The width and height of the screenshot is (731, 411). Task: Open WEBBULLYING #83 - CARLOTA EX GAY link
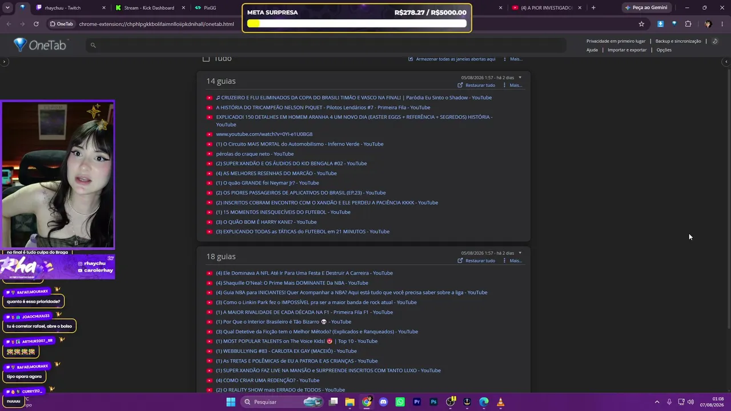click(x=286, y=351)
